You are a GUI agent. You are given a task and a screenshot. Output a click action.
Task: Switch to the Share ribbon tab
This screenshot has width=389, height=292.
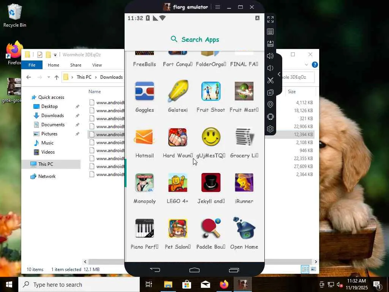pos(76,65)
